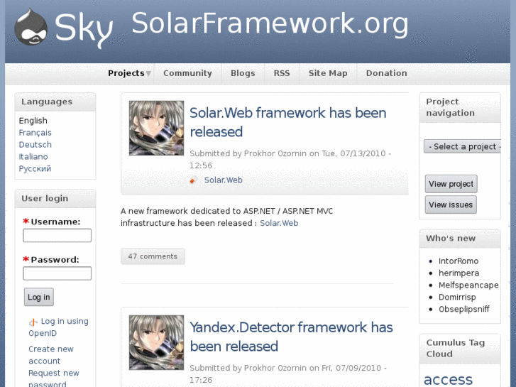Open the Site Map menu item
The width and height of the screenshot is (516, 387).
tap(328, 73)
